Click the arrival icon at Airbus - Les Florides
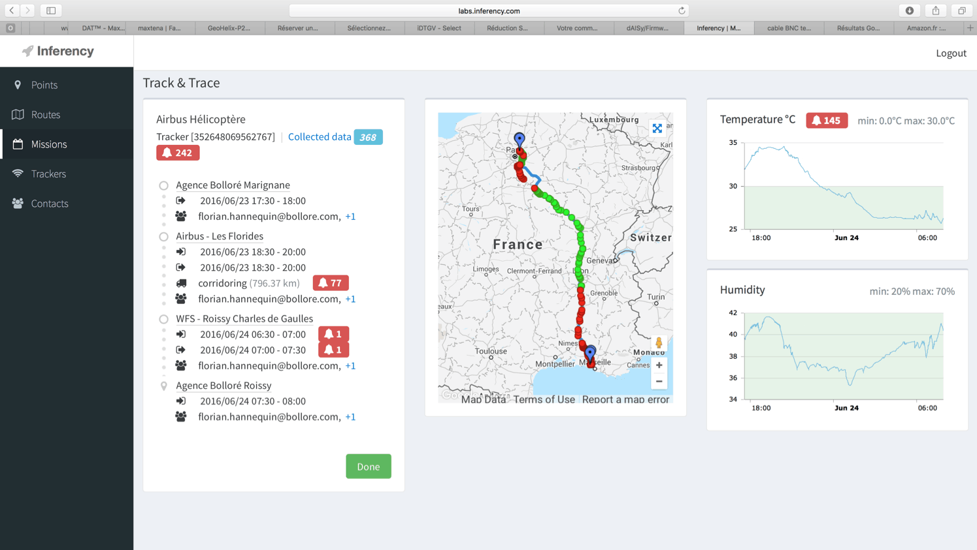This screenshot has height=550, width=977. [181, 252]
